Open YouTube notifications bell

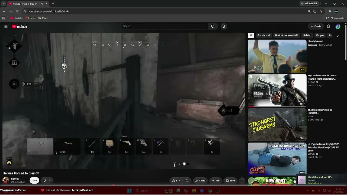tap(328, 26)
